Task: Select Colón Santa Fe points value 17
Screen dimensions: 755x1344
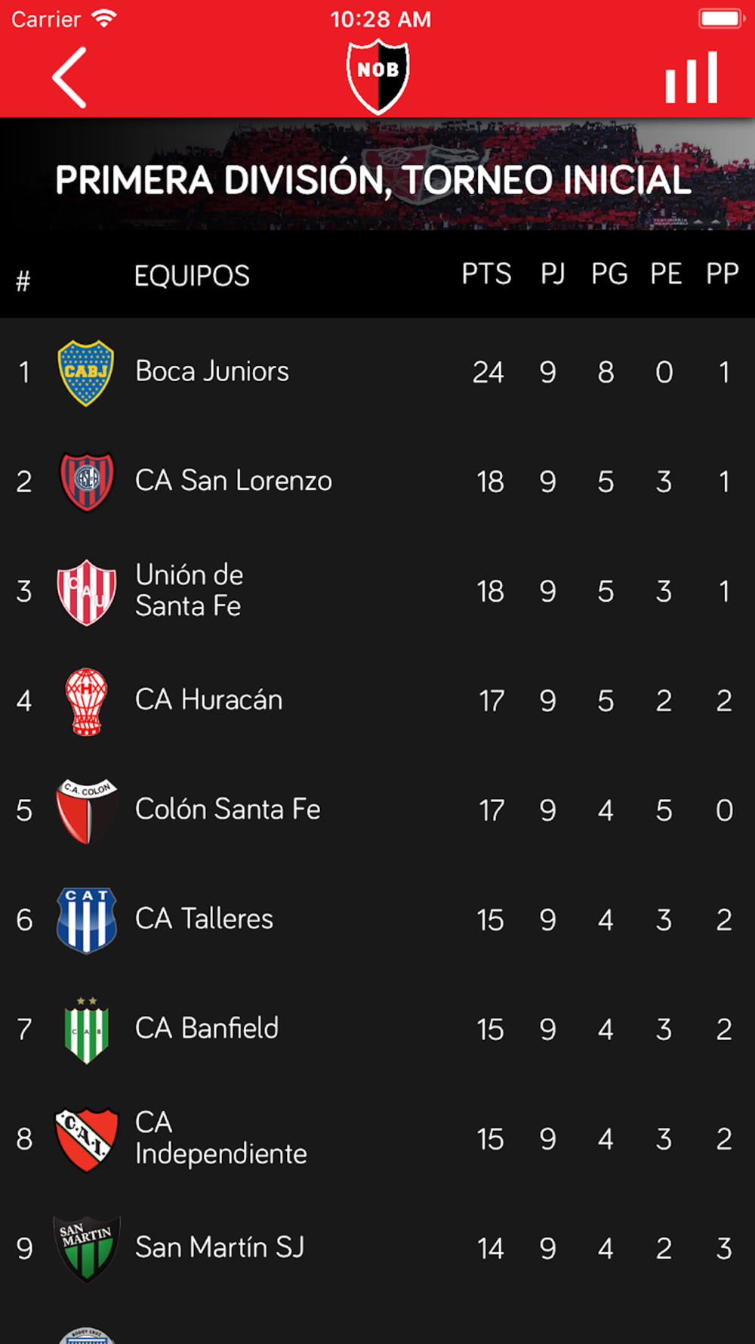Action: click(491, 810)
